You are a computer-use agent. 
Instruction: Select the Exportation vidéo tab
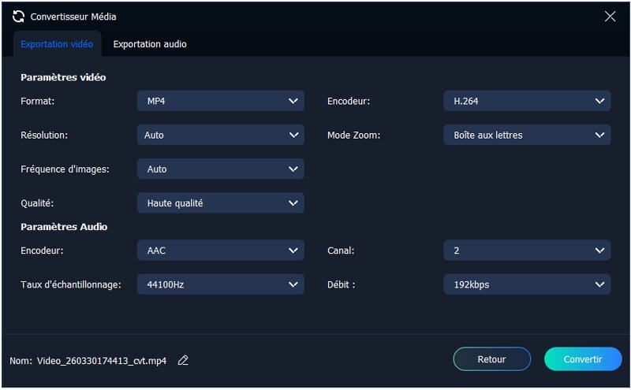tap(57, 44)
